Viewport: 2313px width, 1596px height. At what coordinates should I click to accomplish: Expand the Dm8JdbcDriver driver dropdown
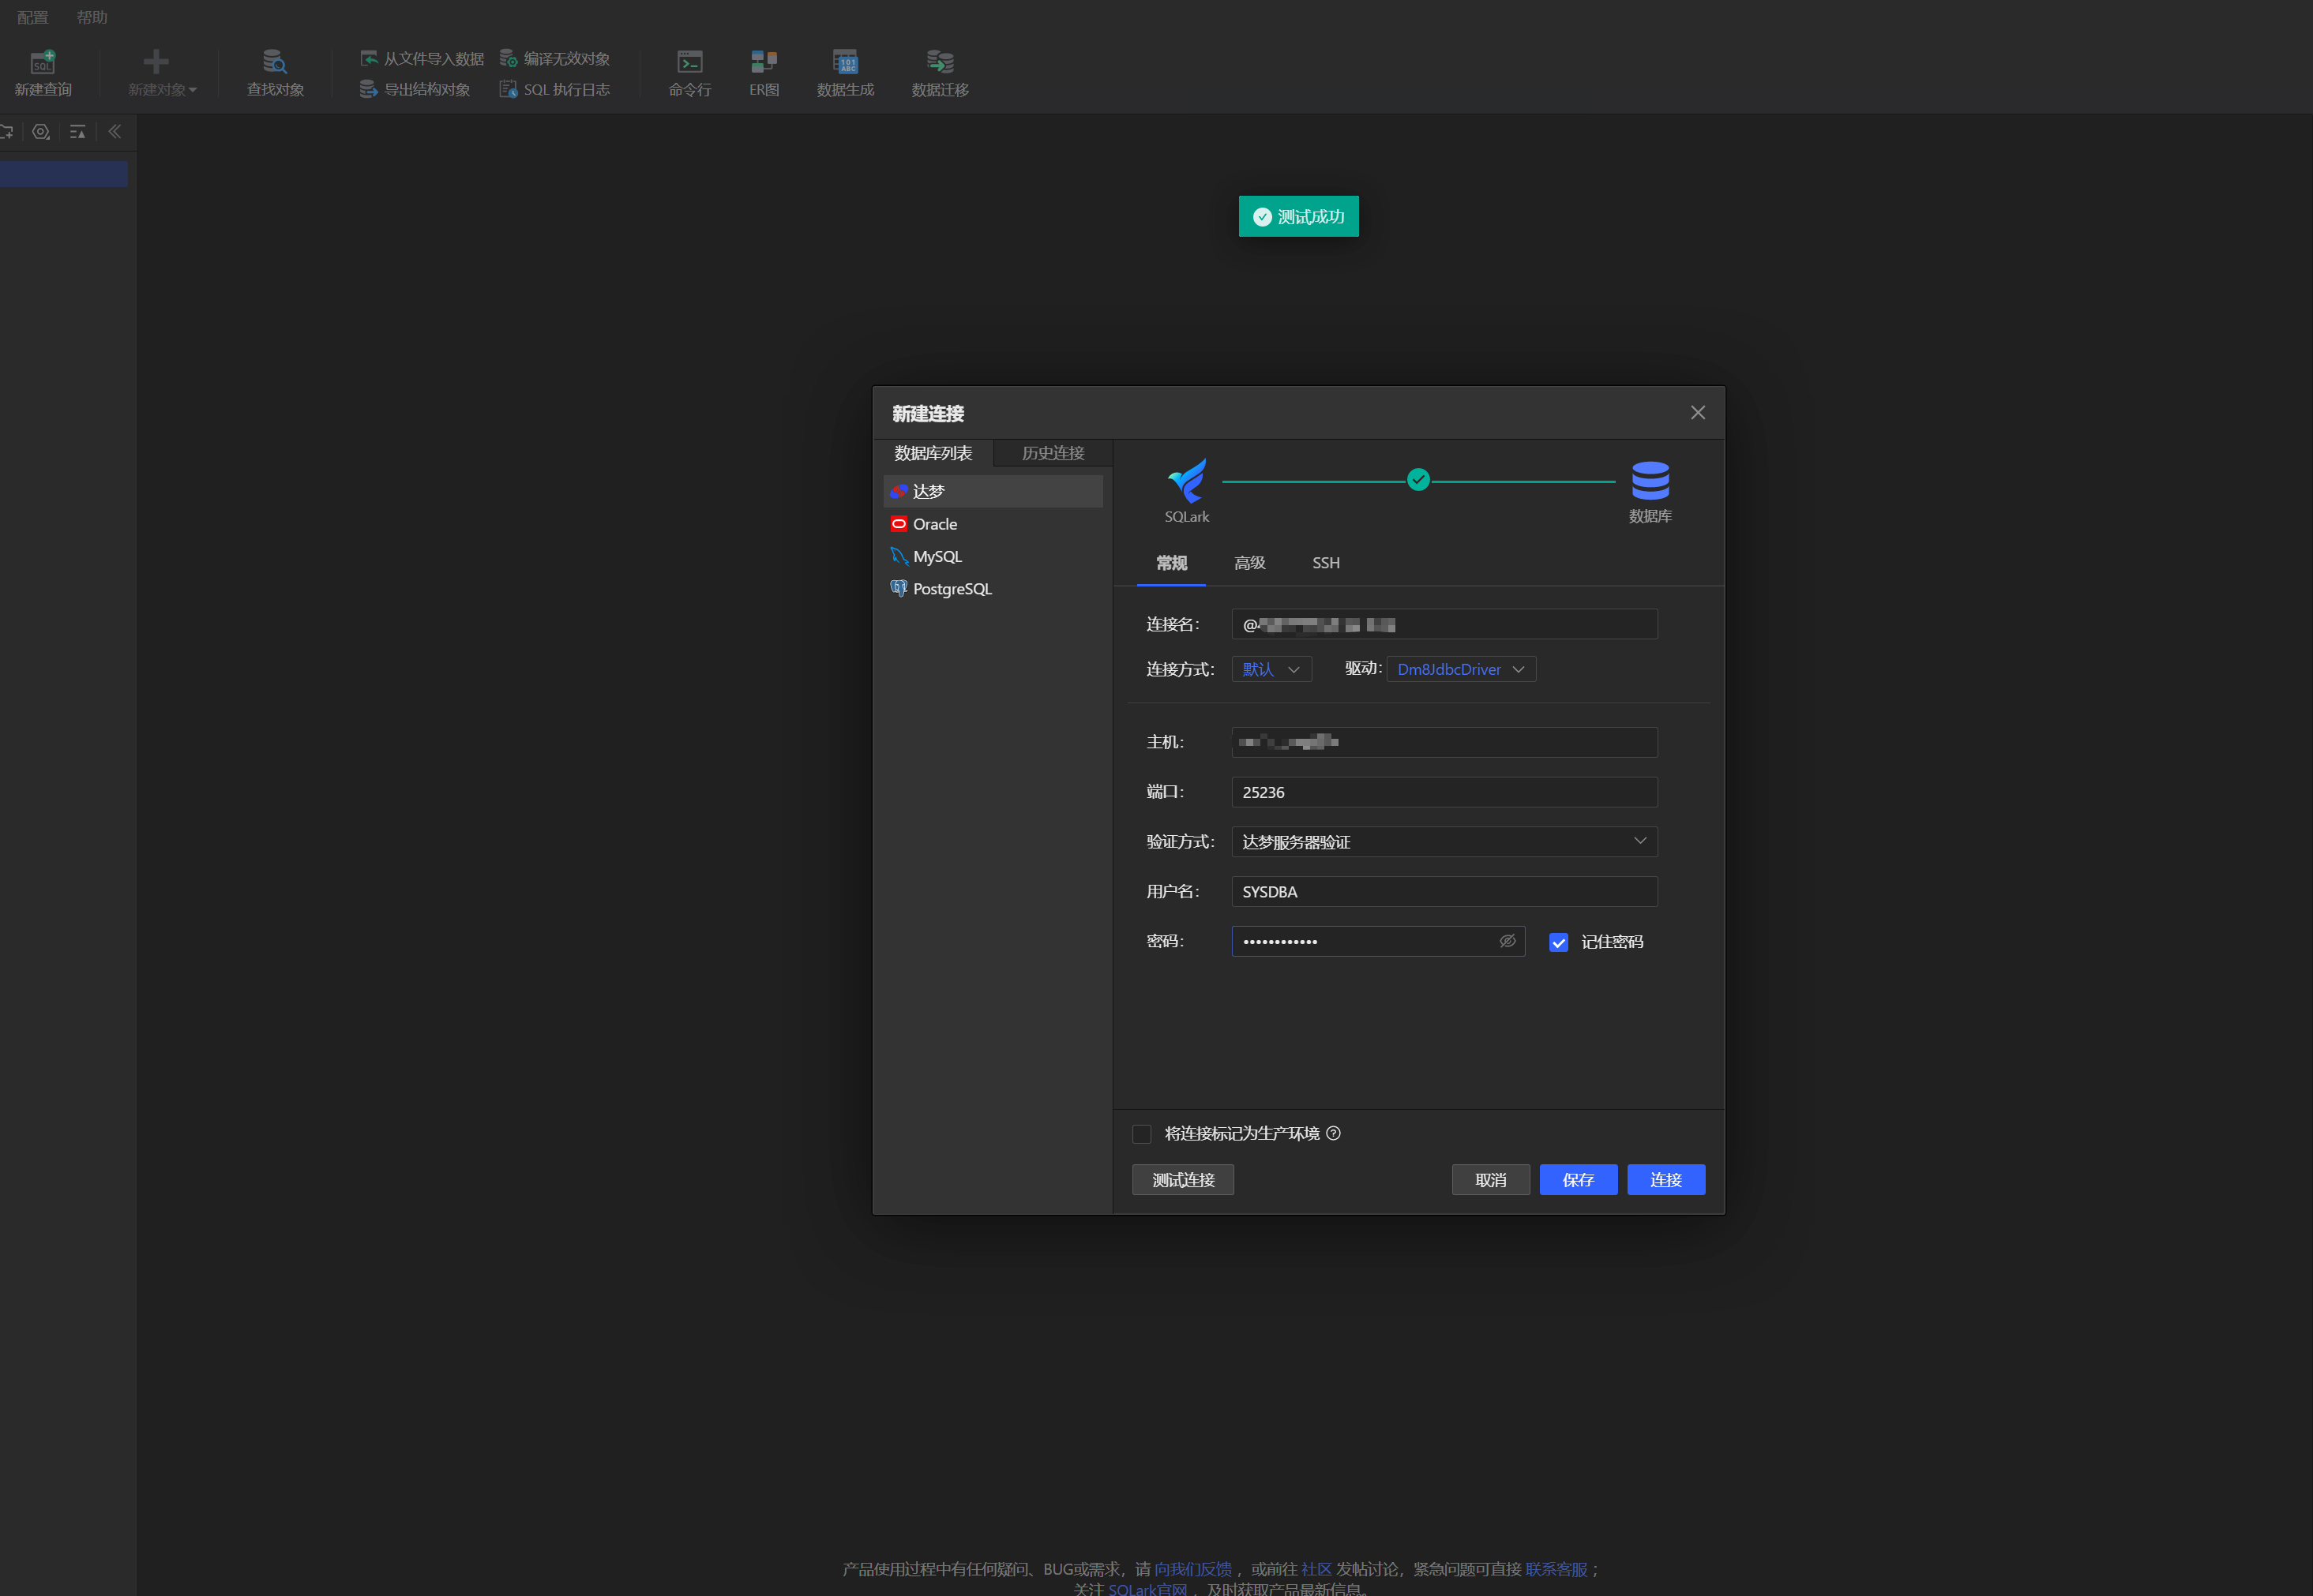pos(1461,669)
